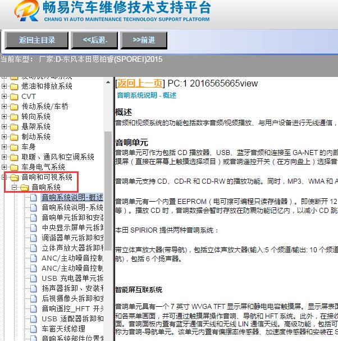Click the tree panel scroll-up arrow
This screenshot has height=341, width=338.
(108, 83)
